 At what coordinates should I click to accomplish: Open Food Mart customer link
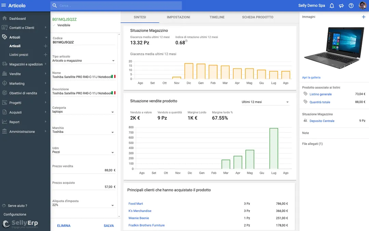pos(136,203)
